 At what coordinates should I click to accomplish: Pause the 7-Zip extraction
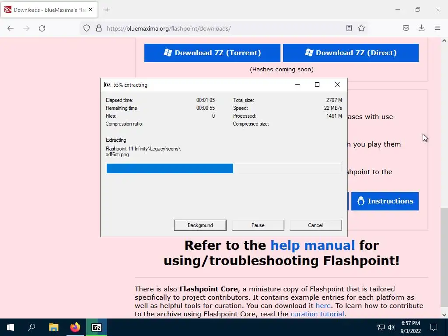[258, 225]
